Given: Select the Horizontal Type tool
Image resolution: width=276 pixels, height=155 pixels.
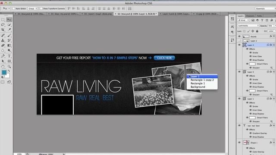Looking at the screenshot, I should point(9,56).
